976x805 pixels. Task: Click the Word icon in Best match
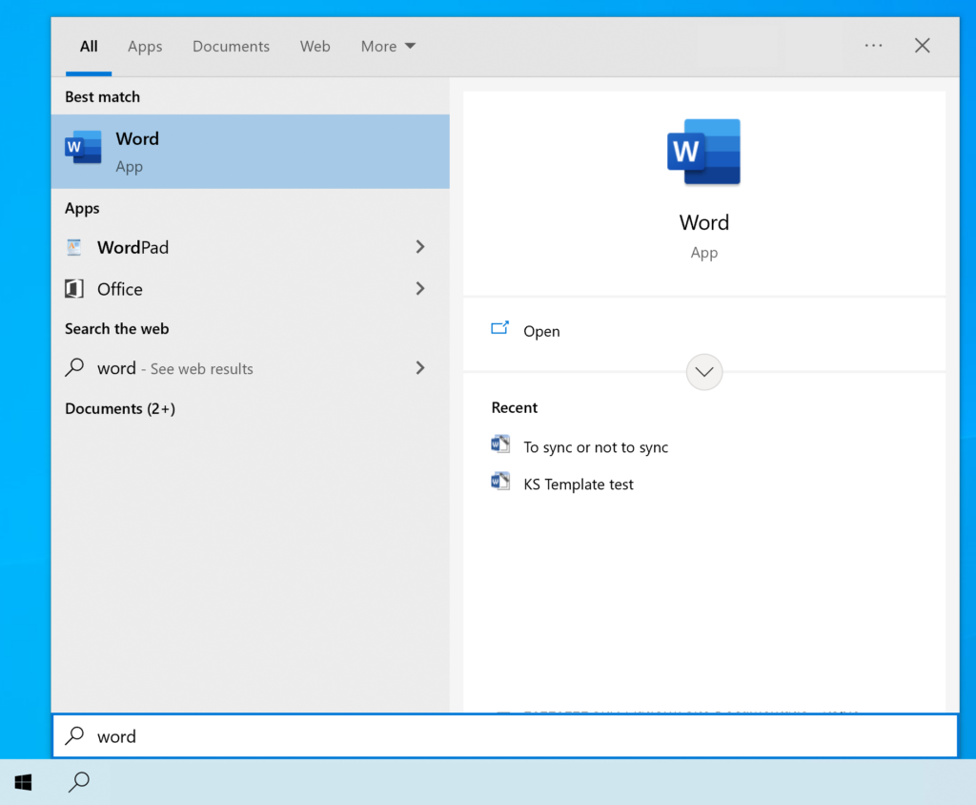click(x=83, y=148)
